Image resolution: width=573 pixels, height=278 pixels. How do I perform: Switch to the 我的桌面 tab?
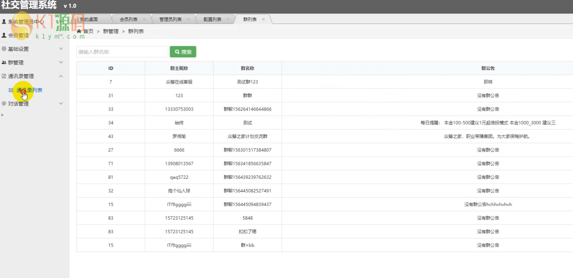(89, 19)
